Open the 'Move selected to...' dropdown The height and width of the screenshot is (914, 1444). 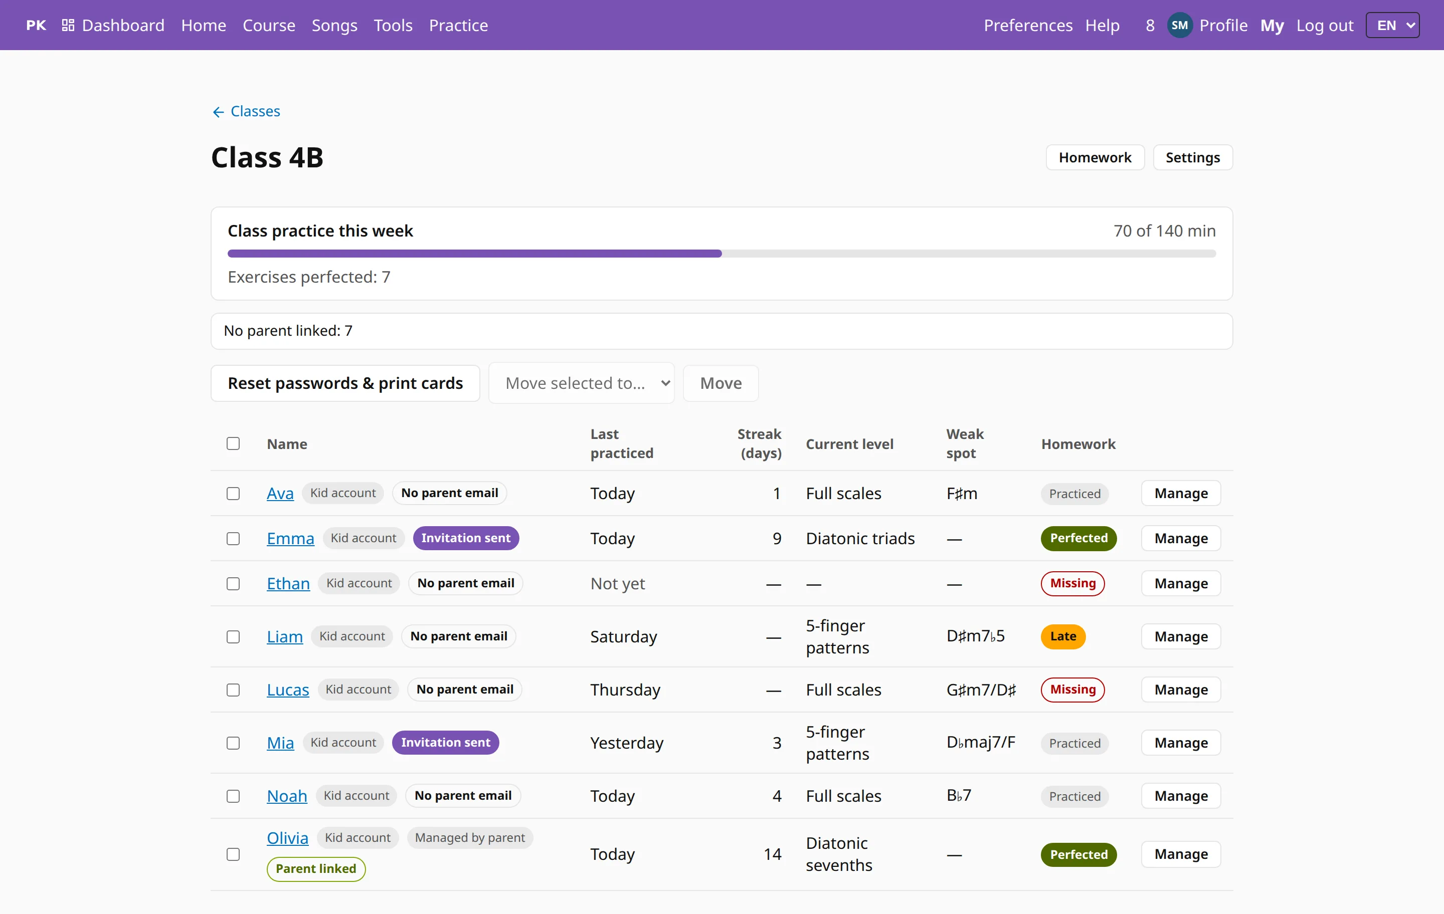[581, 383]
